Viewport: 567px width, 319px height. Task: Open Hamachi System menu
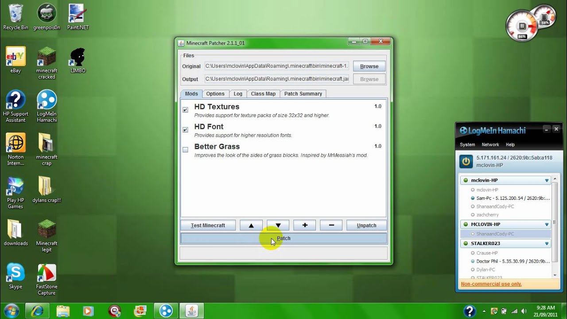[467, 144]
